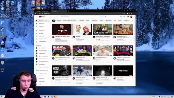
Task: Open the MOX video thumbnail
Action: (82, 51)
